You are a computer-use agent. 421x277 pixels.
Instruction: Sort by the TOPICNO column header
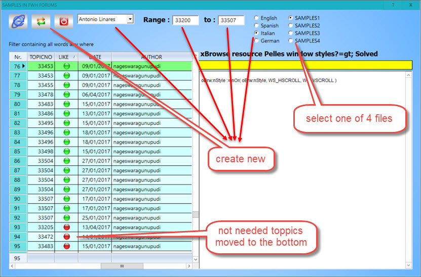click(41, 57)
